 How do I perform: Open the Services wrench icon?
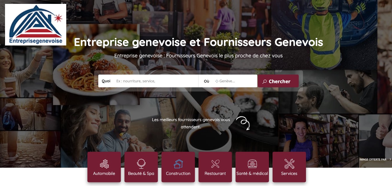289,164
